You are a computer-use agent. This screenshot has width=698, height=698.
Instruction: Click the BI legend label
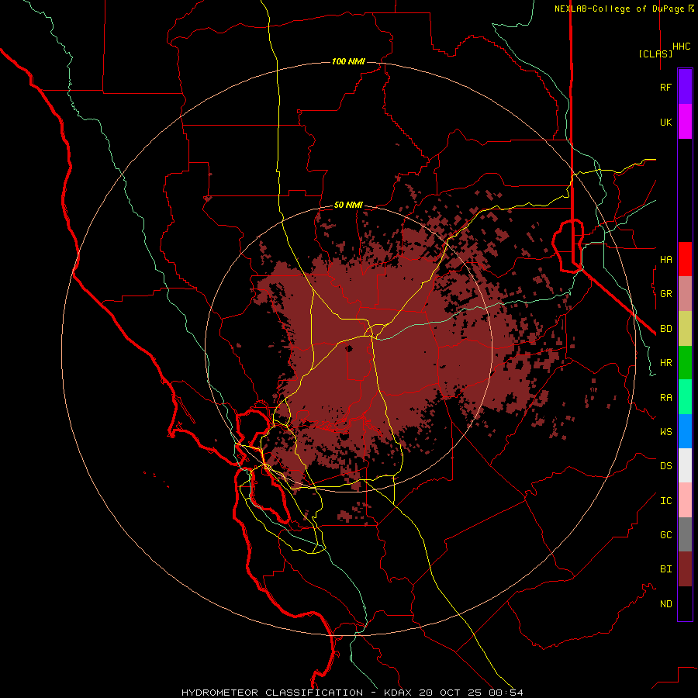click(x=665, y=569)
